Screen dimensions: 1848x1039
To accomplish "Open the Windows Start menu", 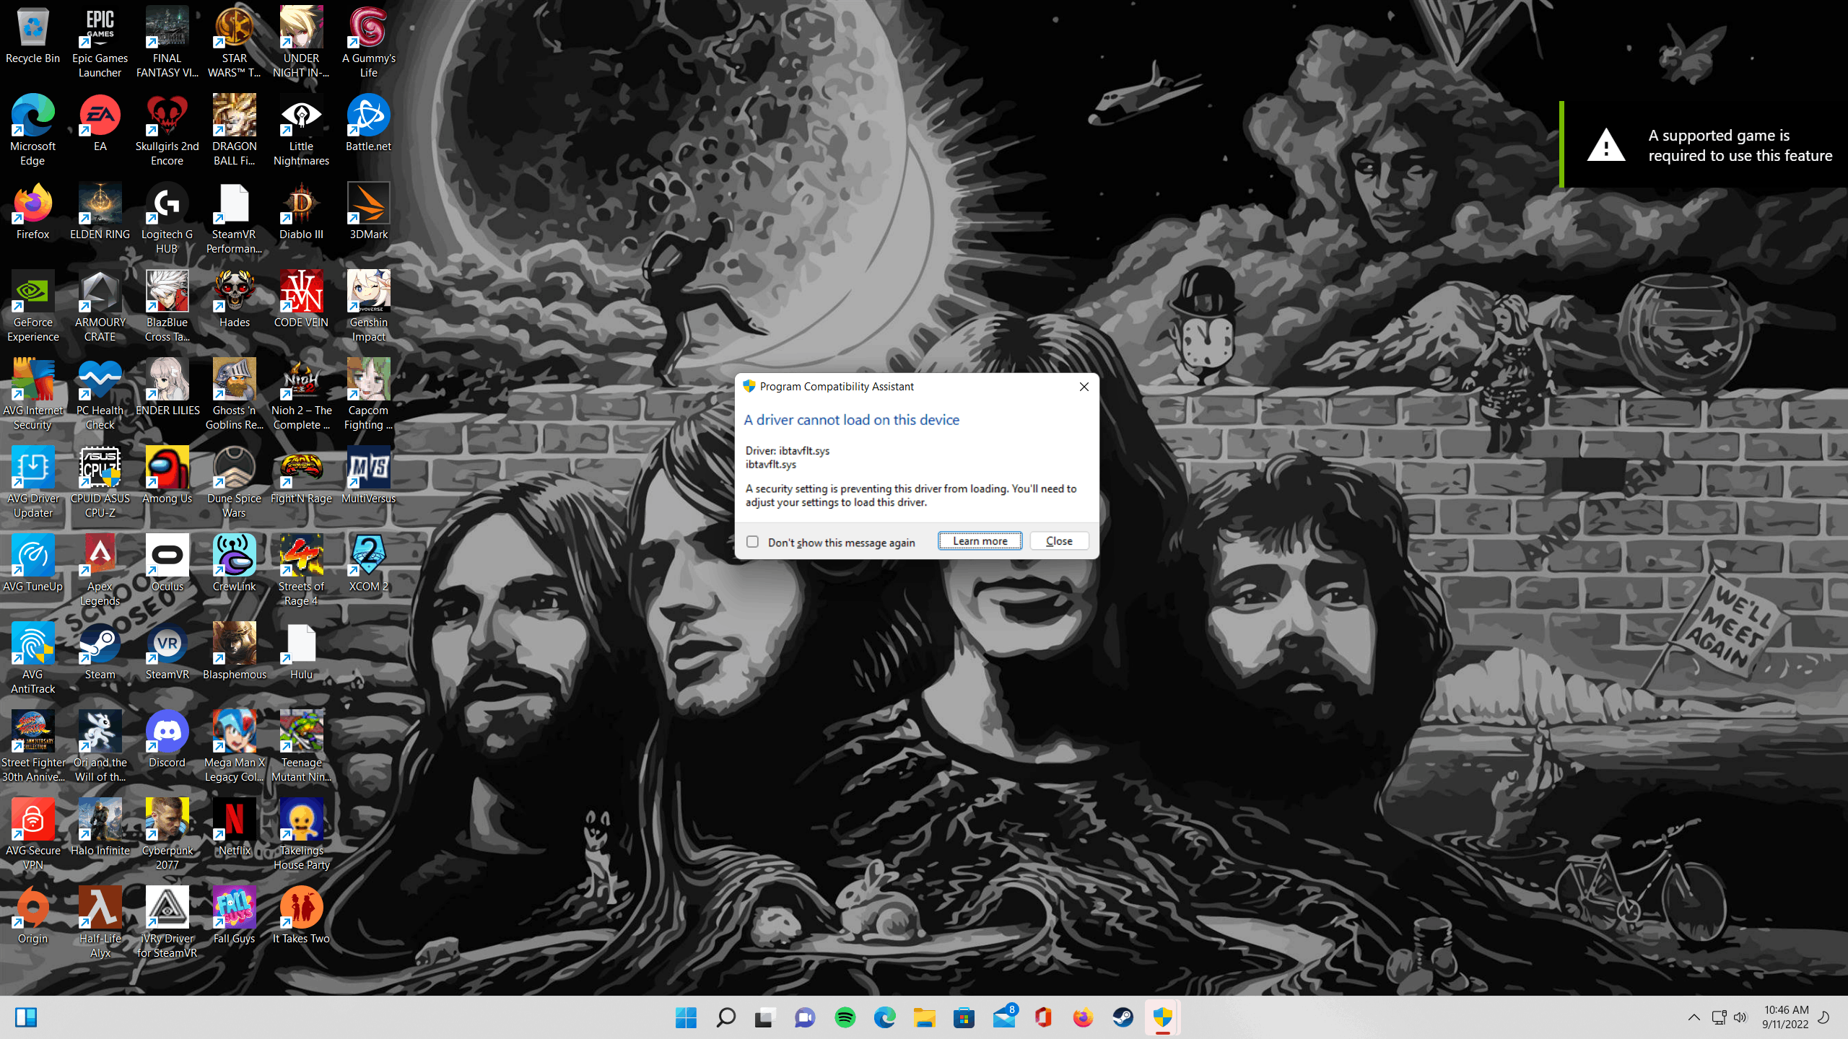I will [x=686, y=1017].
